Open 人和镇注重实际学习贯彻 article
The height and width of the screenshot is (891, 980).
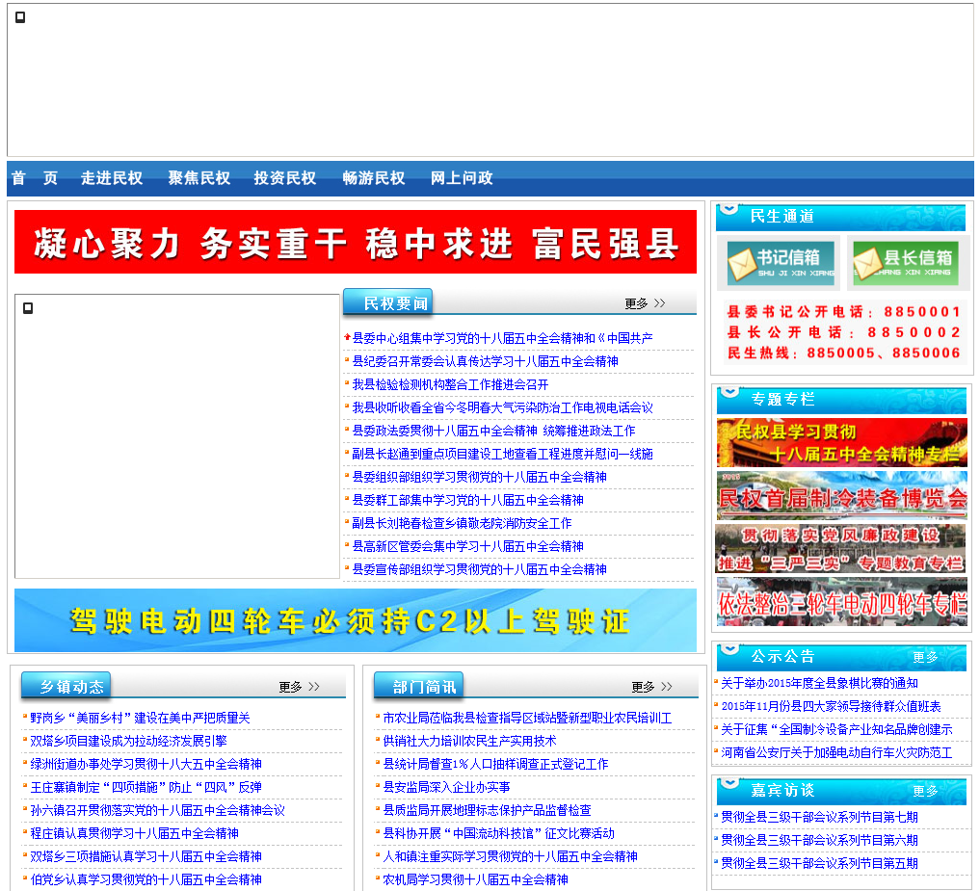click(510, 857)
